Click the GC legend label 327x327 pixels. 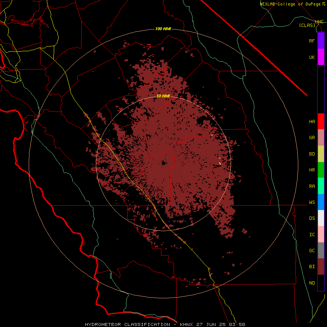(312, 251)
